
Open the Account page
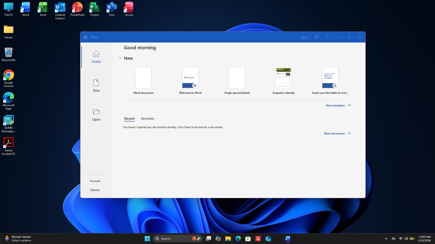[x=95, y=181]
